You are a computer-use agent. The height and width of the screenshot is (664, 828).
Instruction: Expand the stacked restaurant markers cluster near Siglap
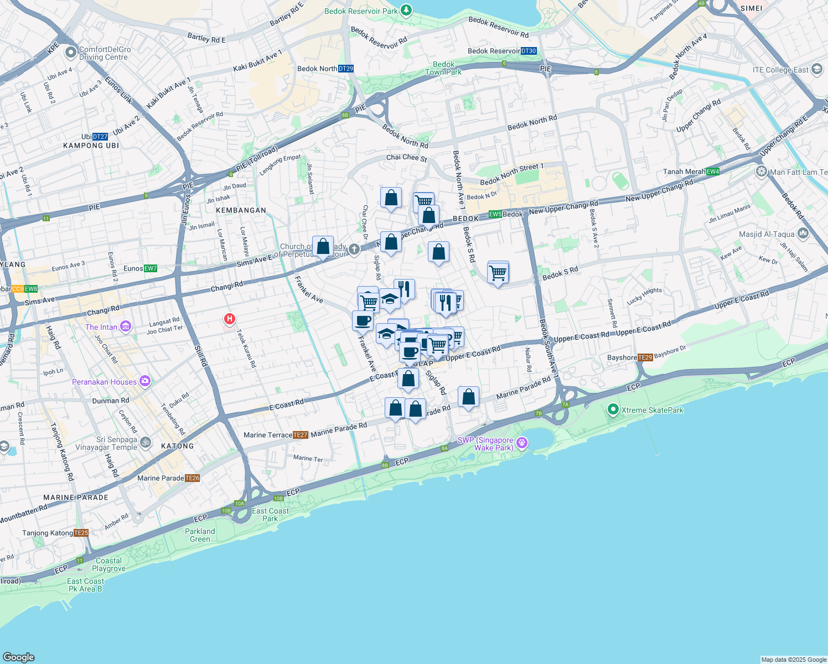(446, 302)
